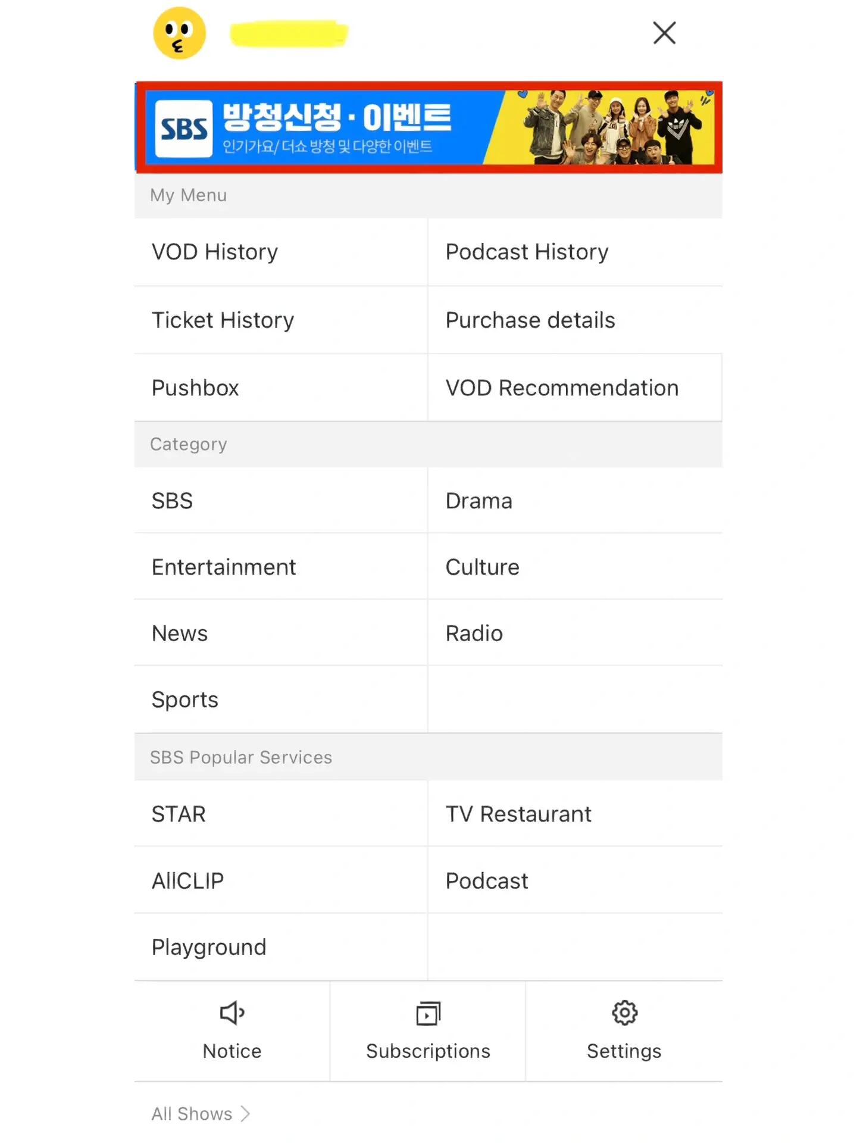Open Podcast History
Viewport: 857px width, 1143px height.
(575, 252)
